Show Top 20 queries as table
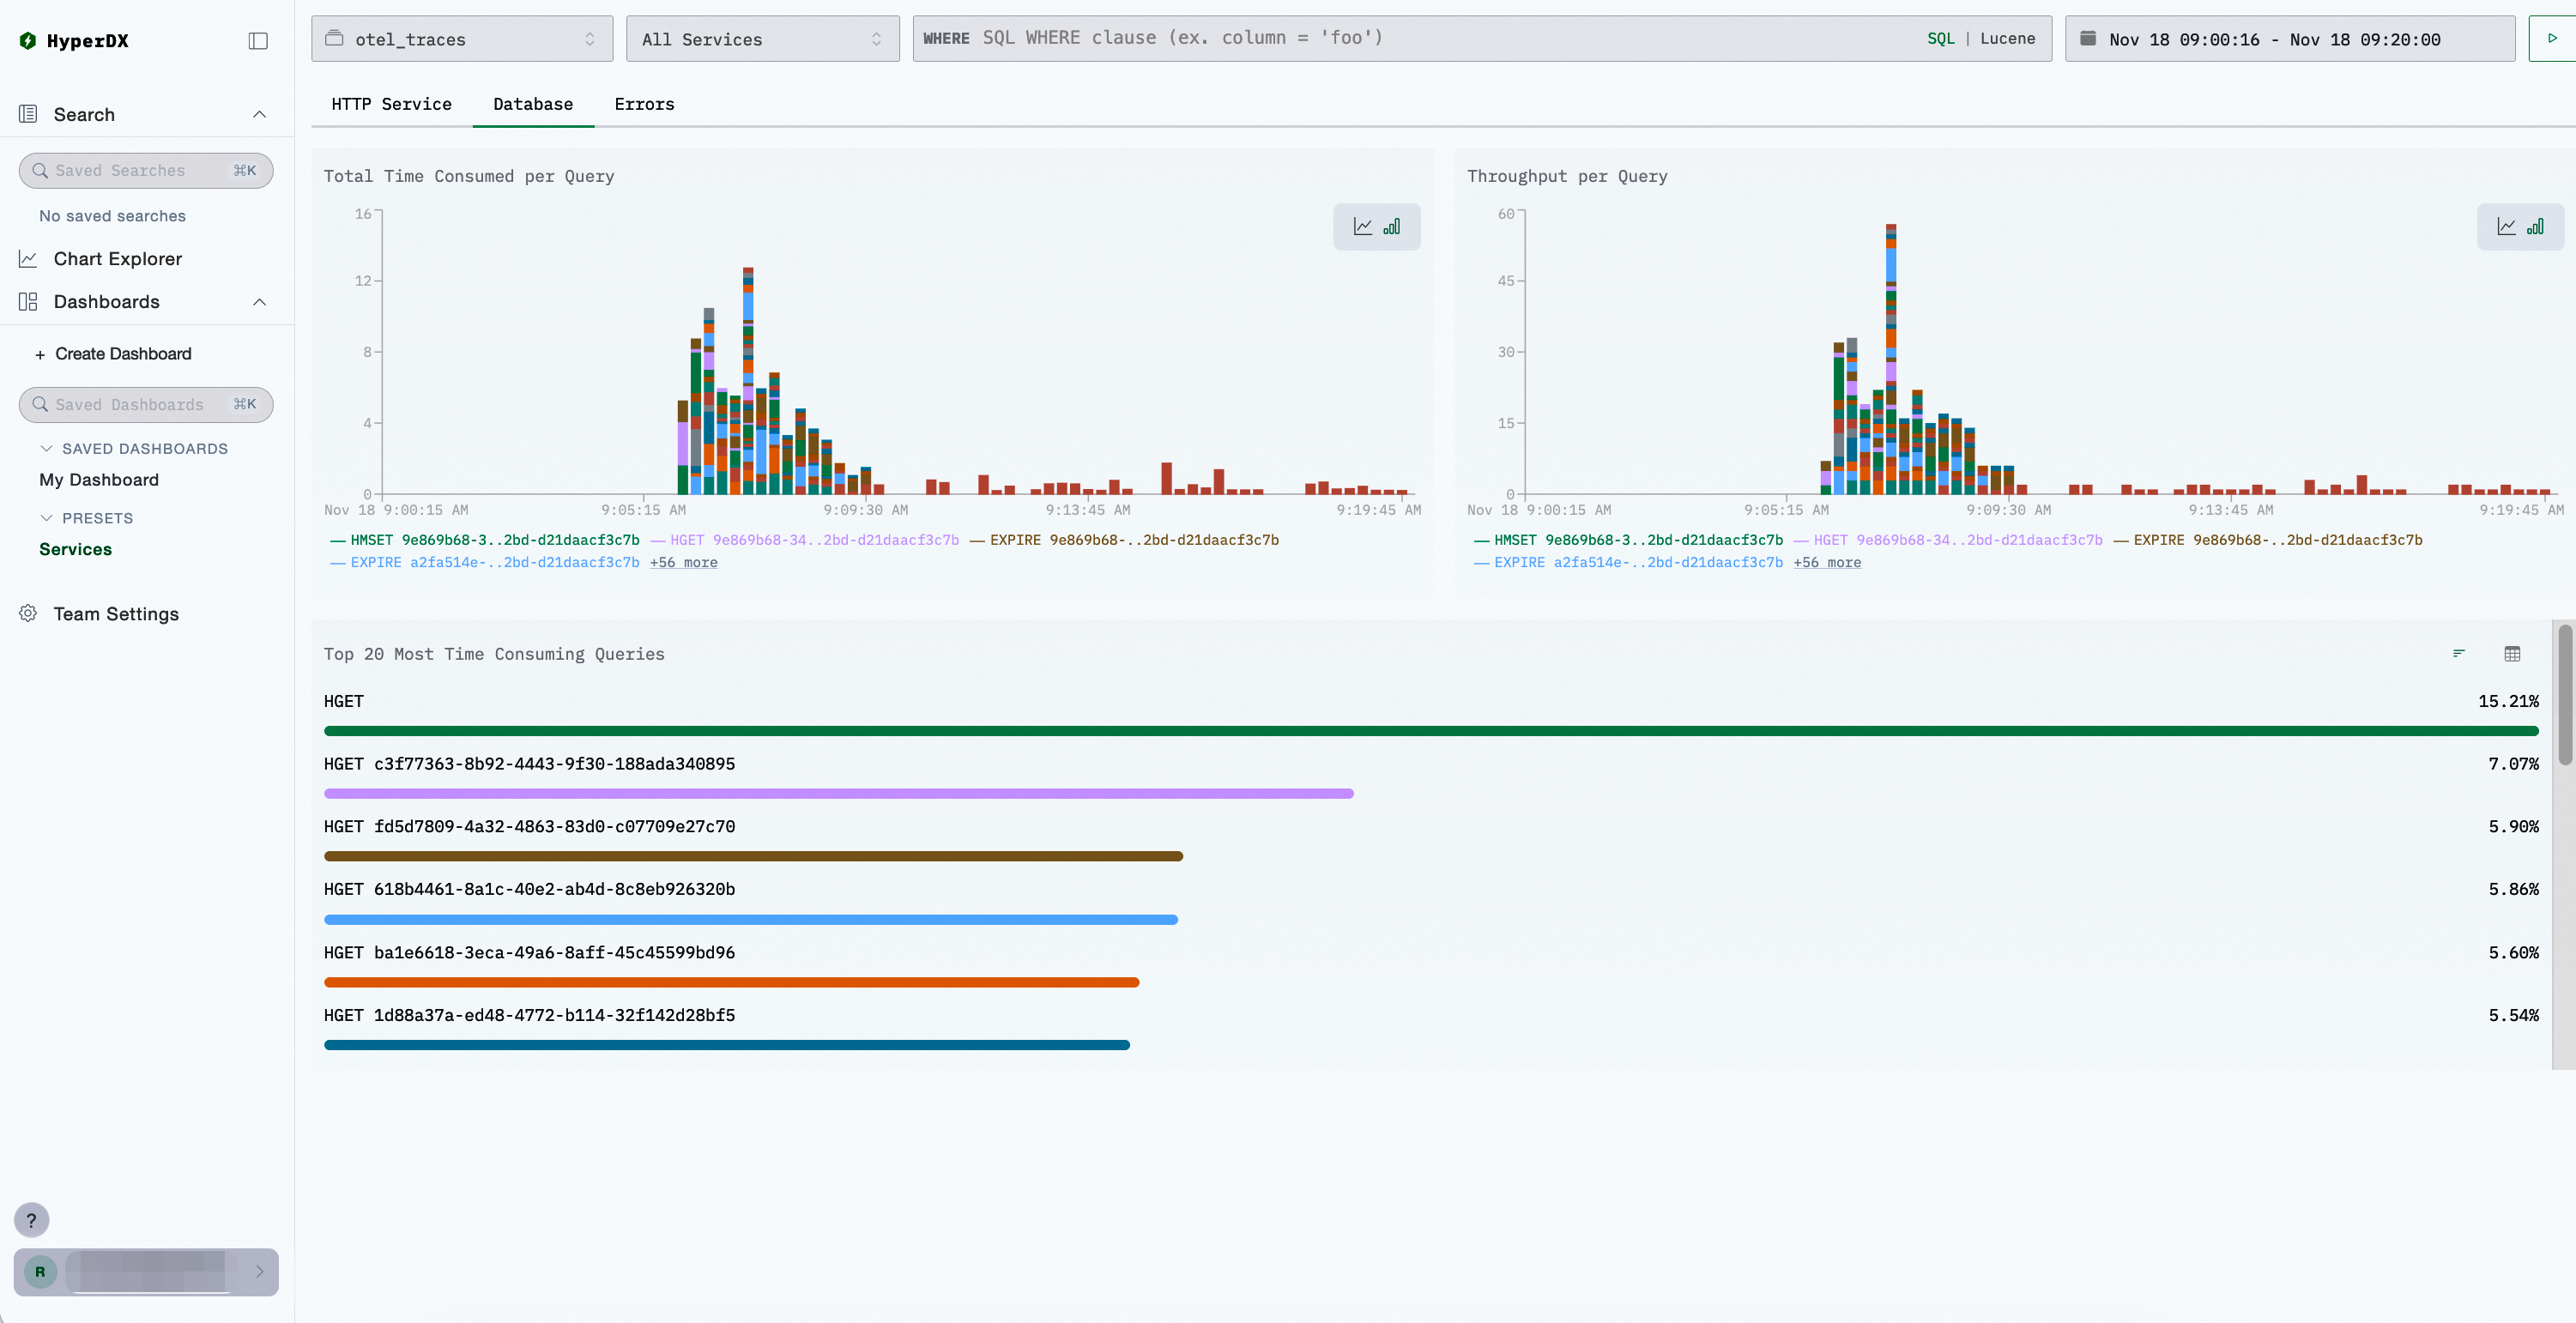The width and height of the screenshot is (2576, 1323). click(2512, 654)
